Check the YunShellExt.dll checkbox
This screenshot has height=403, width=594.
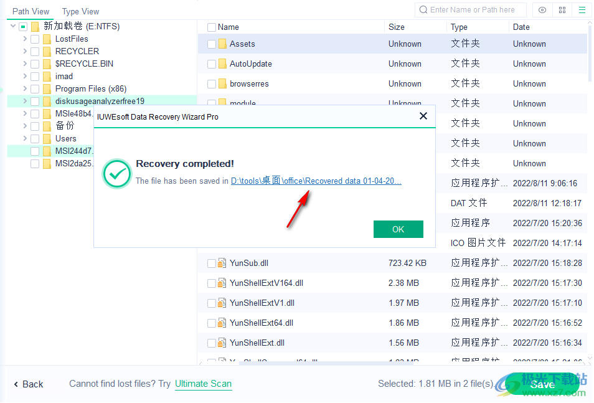(211, 343)
